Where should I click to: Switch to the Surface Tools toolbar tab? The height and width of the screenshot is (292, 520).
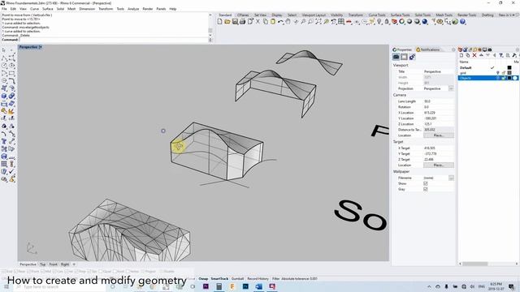click(400, 15)
